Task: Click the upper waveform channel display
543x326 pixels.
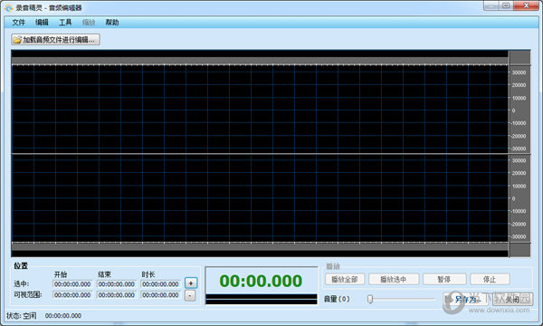Action: 260,110
